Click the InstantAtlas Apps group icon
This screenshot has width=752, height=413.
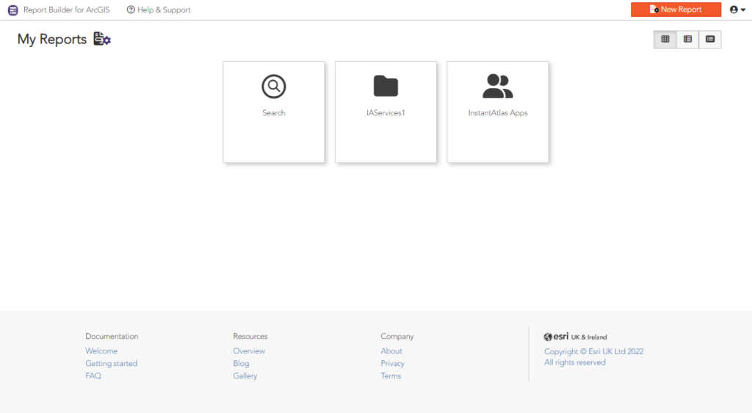point(498,86)
